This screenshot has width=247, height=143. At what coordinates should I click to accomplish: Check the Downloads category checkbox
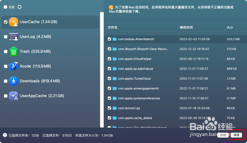tap(6, 81)
